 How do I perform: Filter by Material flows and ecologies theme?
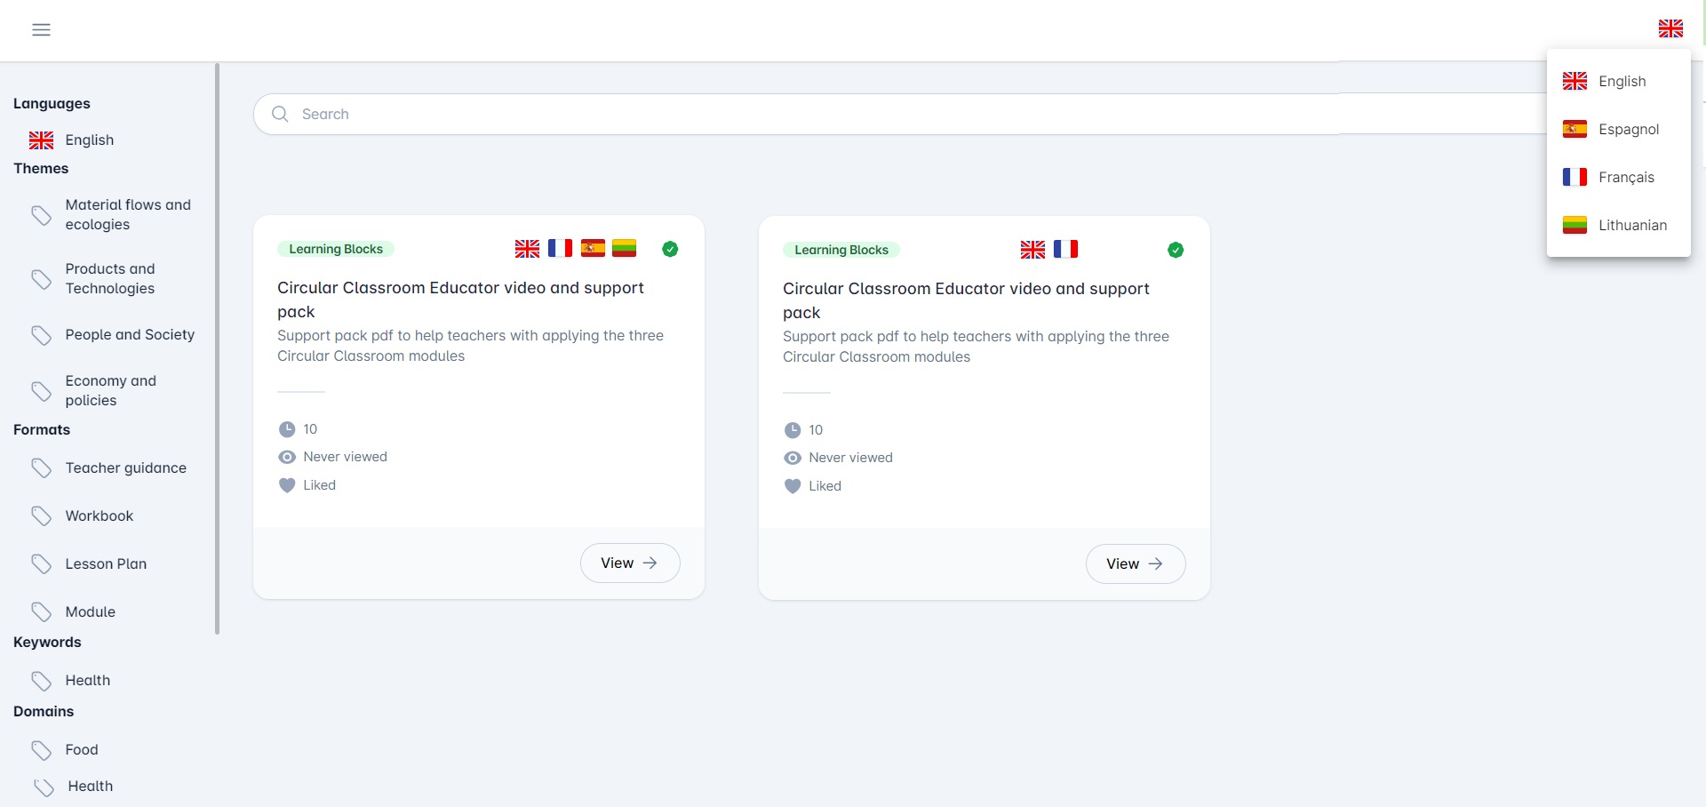coord(127,214)
